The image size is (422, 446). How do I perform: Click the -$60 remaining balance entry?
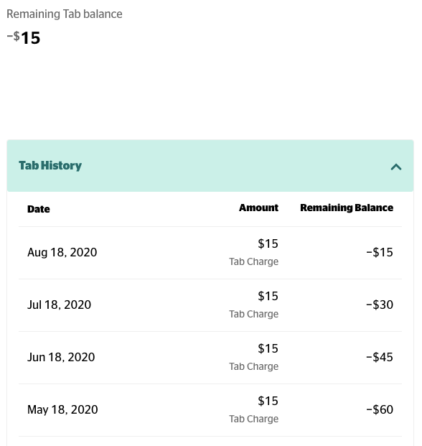pyautogui.click(x=380, y=409)
